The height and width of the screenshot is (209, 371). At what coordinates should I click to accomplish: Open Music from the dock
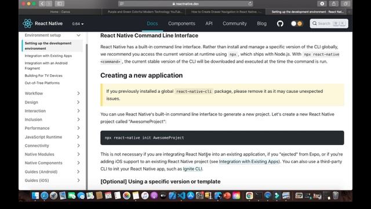[x=145, y=196]
